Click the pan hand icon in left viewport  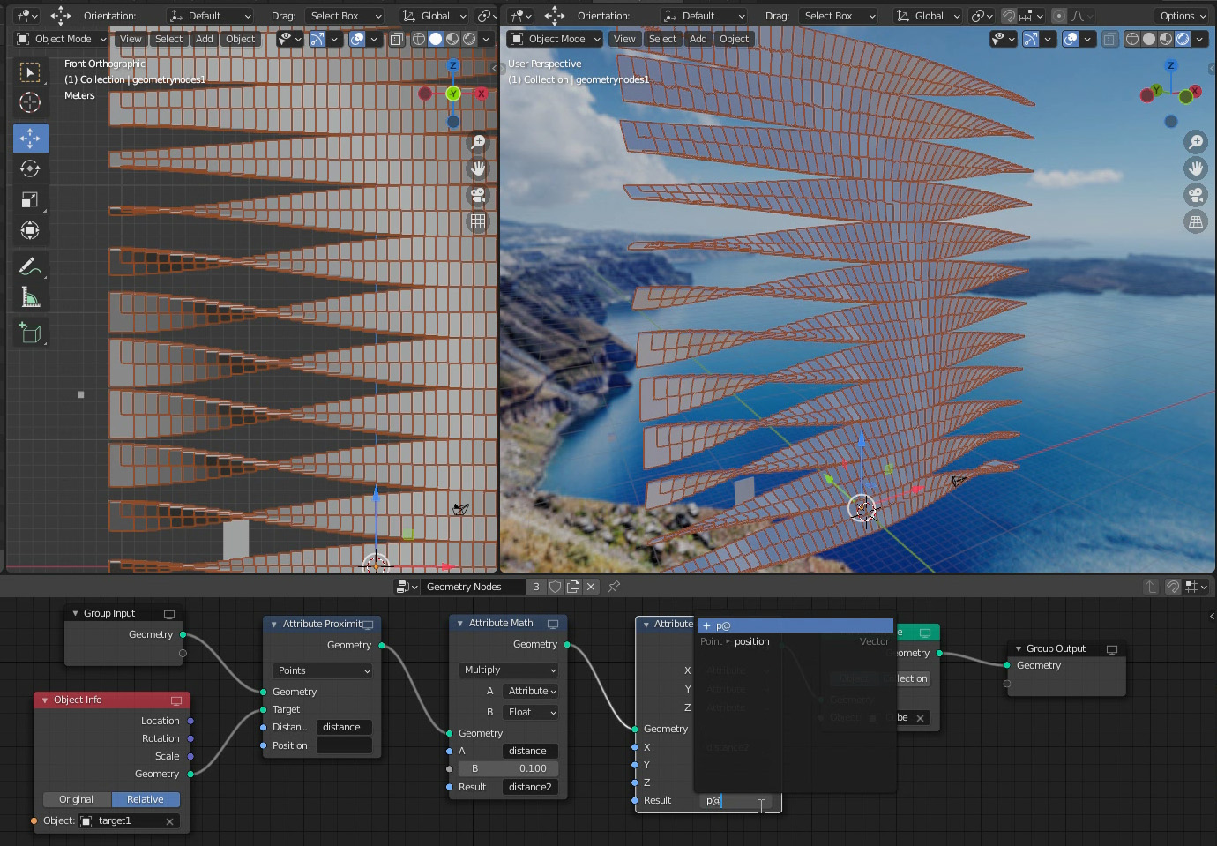(x=478, y=168)
